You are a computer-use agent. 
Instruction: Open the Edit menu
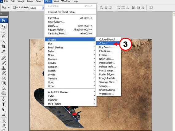tap(13, 1)
